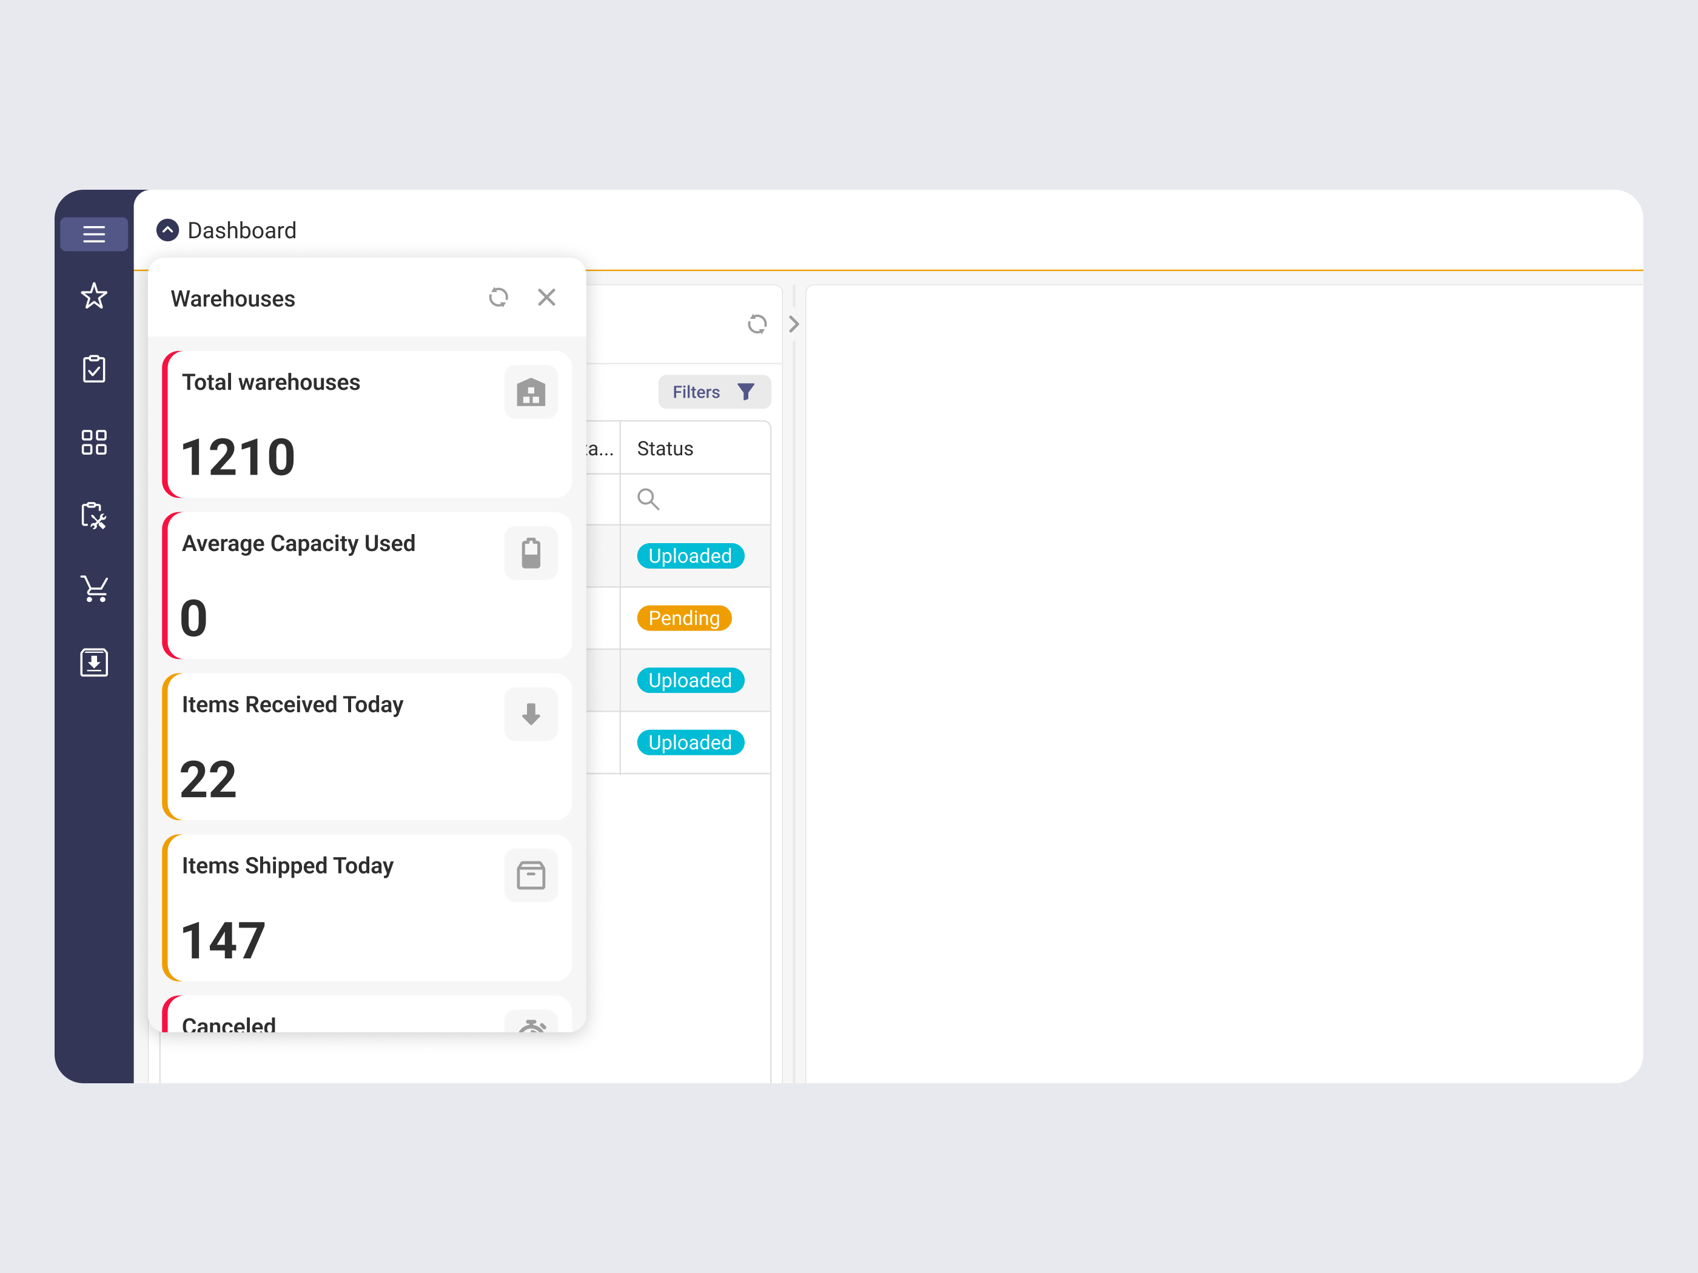This screenshot has height=1273, width=1698.
Task: Open the checklist clipboard icon in sidebar
Action: (93, 369)
